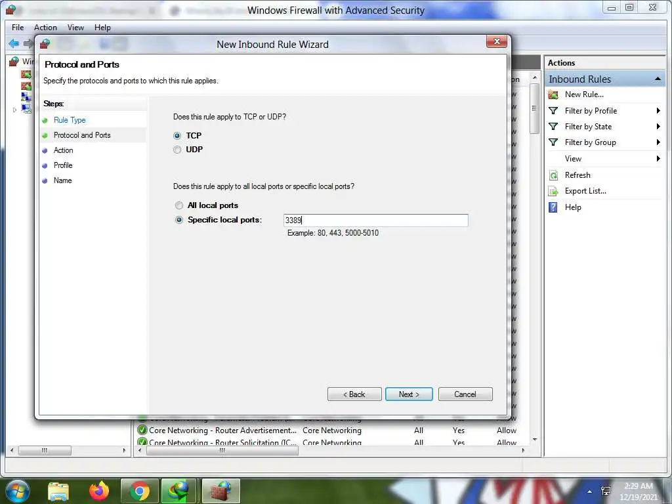
Task: Click Filter by State funnel icon
Action: pos(553,127)
